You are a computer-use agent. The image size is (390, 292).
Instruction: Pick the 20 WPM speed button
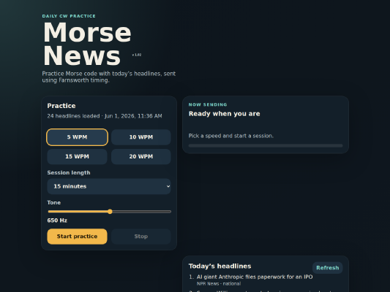(141, 156)
